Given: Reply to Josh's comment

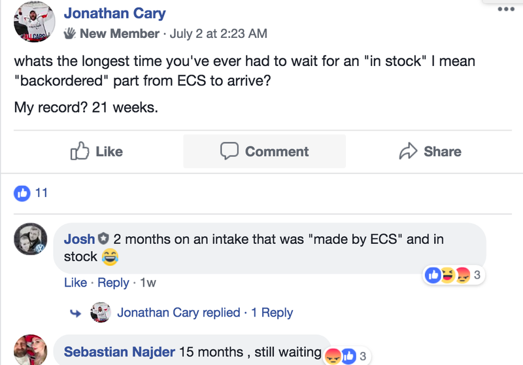Looking at the screenshot, I should click(x=113, y=283).
